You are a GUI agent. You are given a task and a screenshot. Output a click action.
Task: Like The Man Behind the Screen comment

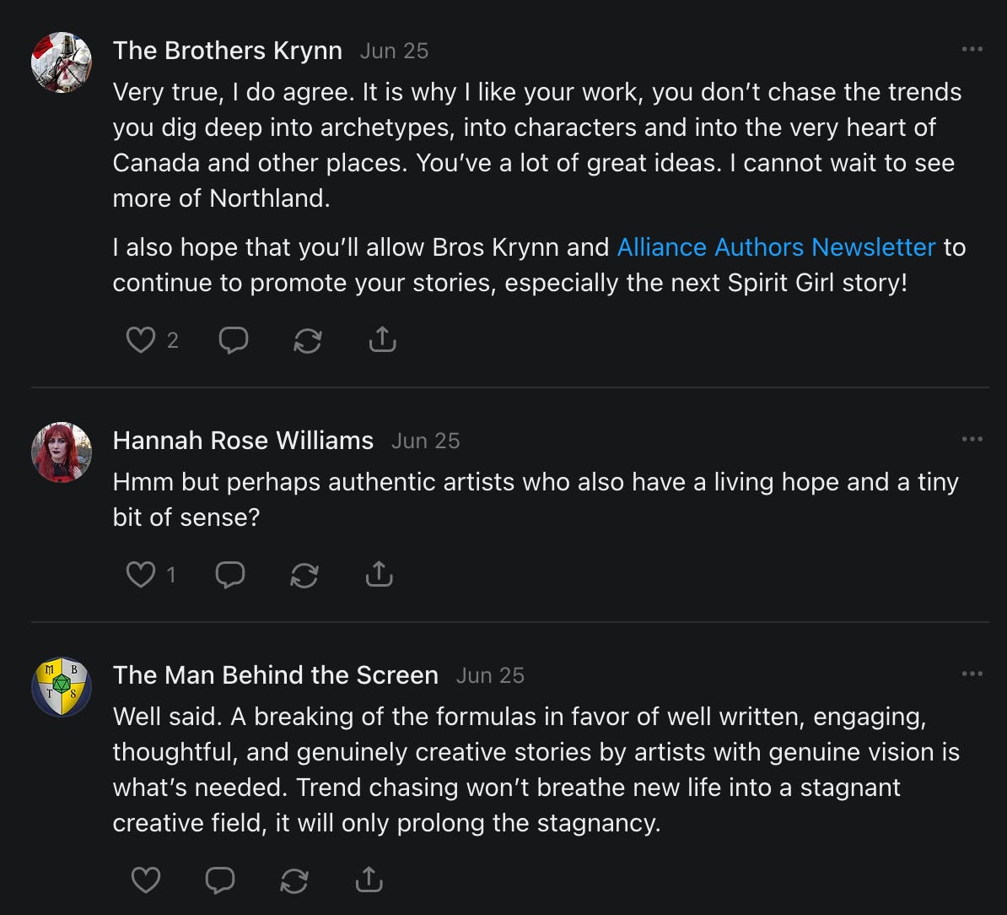pos(146,880)
